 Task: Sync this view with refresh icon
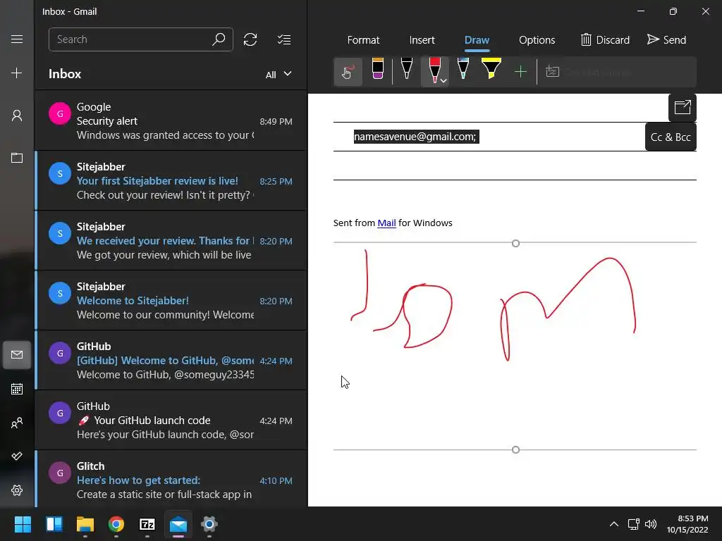[250, 39]
